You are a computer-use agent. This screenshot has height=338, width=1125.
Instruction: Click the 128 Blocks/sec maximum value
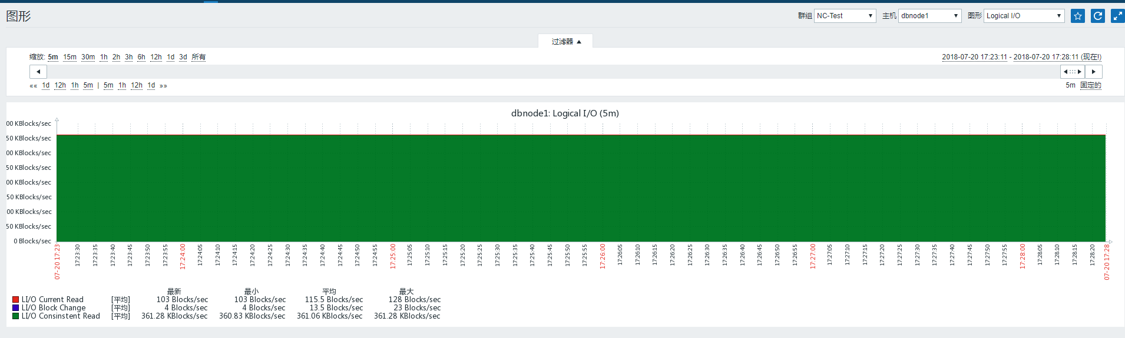pos(415,300)
